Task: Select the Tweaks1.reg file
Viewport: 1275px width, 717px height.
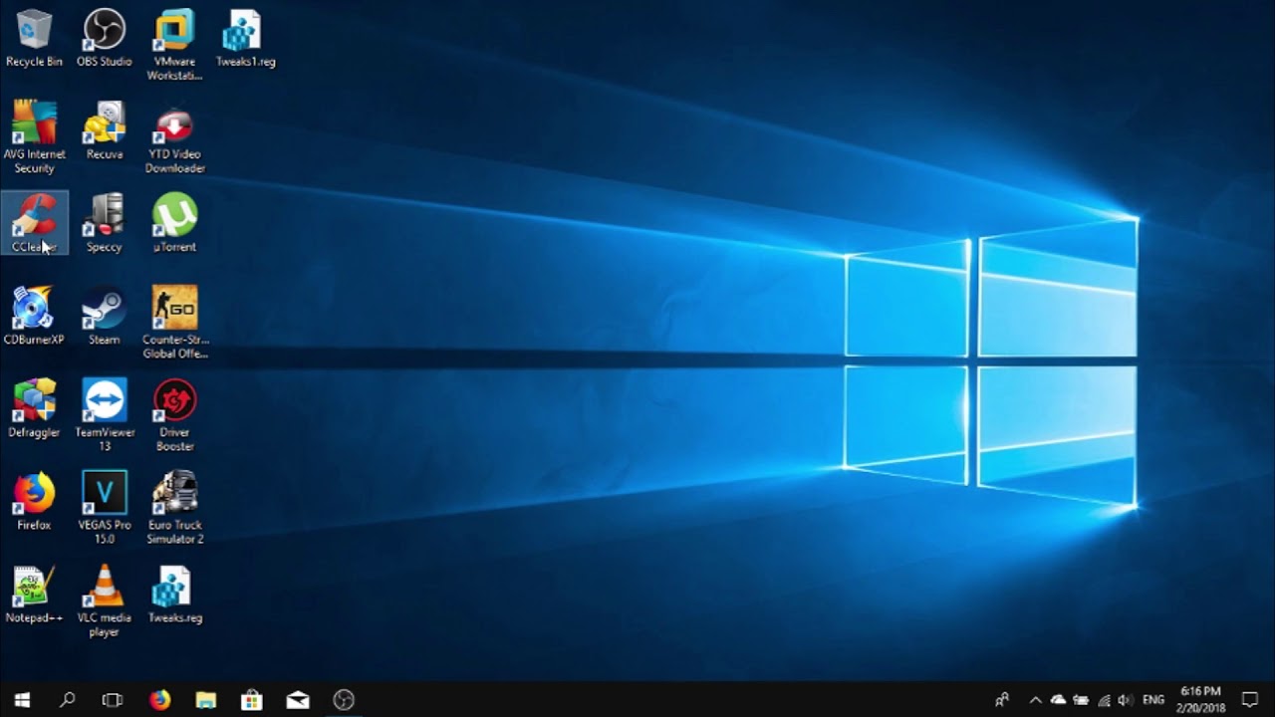Action: [x=245, y=38]
